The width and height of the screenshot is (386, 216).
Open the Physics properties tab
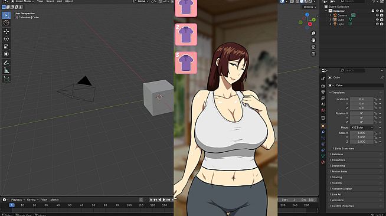point(323,144)
